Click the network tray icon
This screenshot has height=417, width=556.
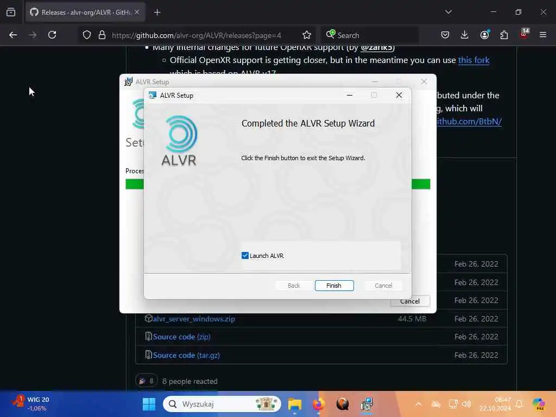click(453, 404)
